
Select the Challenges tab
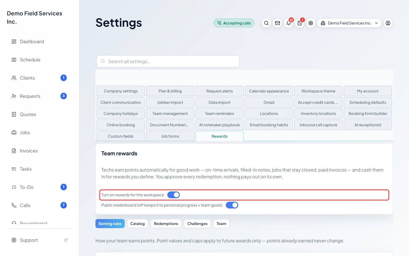197,224
